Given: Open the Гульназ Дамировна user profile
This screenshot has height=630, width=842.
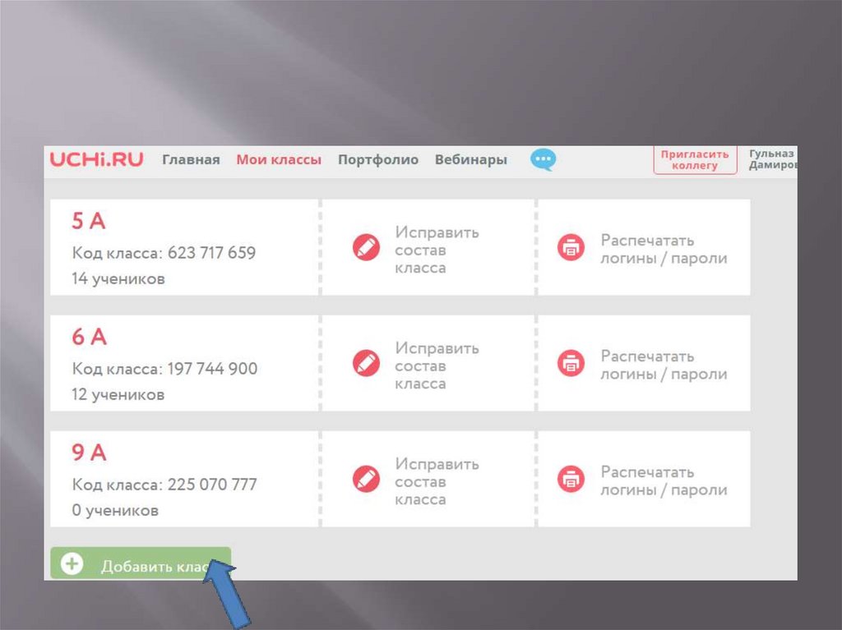Looking at the screenshot, I should (x=773, y=159).
